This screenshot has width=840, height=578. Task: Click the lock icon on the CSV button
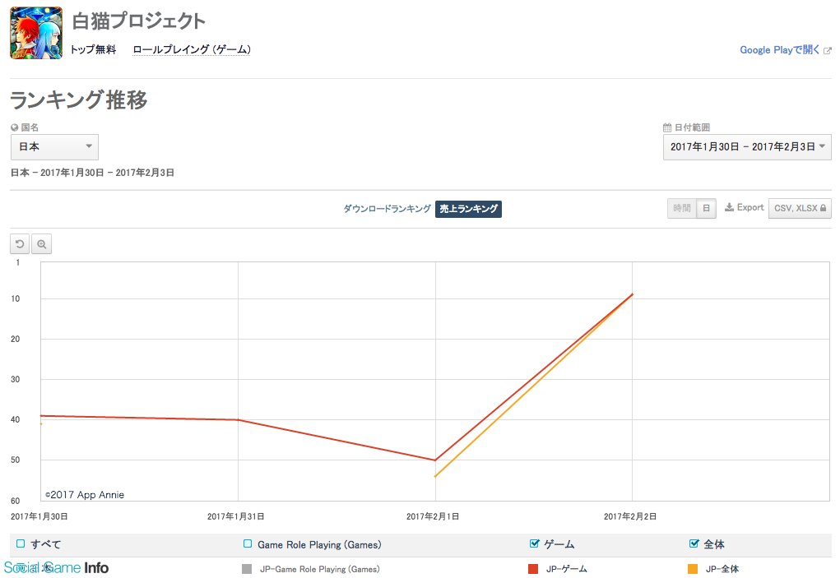coord(823,208)
